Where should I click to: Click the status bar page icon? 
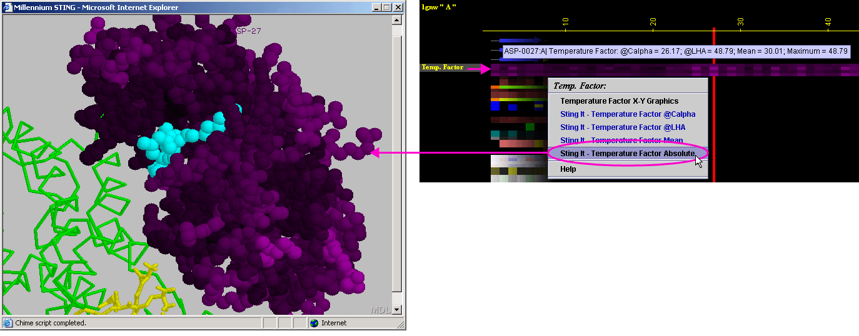[x=8, y=323]
